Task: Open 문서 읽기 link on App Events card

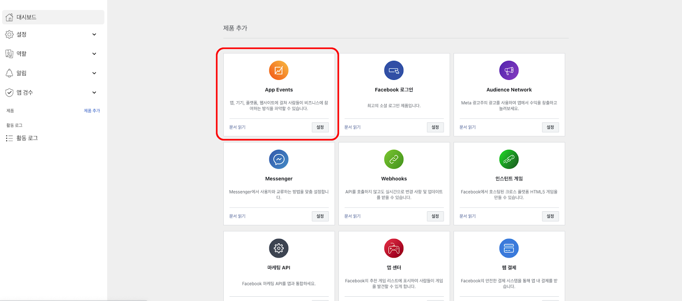Action: [237, 127]
